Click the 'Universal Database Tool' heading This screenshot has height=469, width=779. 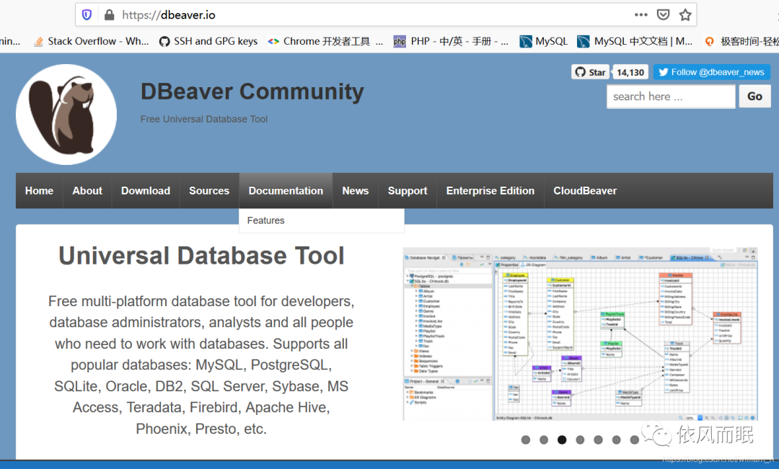pos(201,256)
